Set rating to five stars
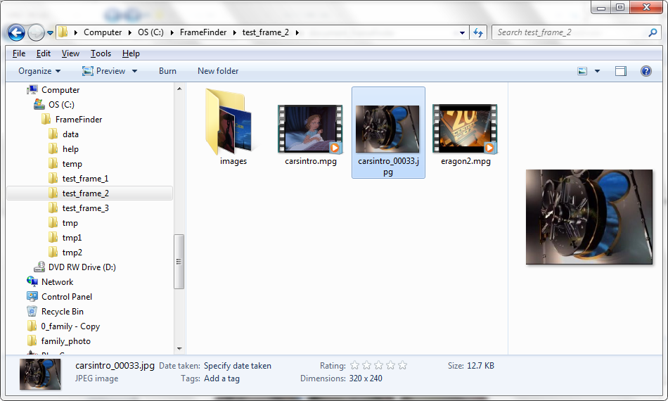Image resolution: width=668 pixels, height=401 pixels. [403, 365]
